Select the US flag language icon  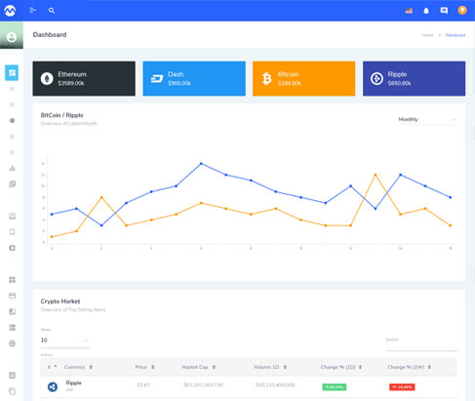tap(409, 11)
